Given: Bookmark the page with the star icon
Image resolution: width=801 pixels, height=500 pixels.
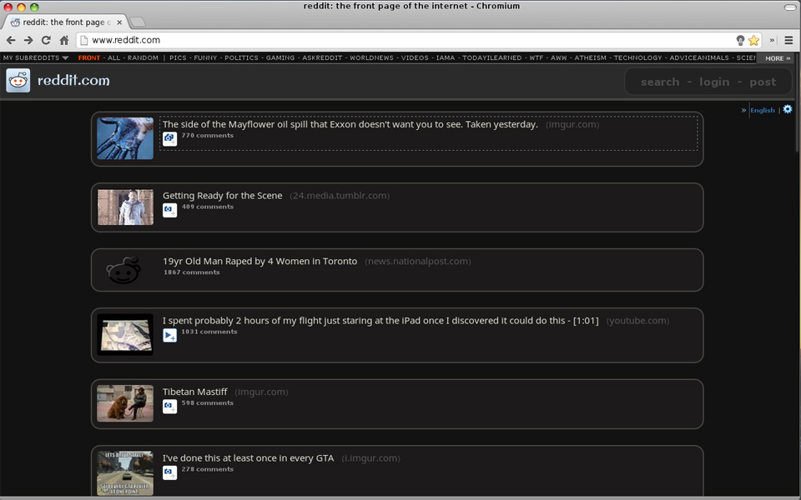Looking at the screenshot, I should point(753,40).
